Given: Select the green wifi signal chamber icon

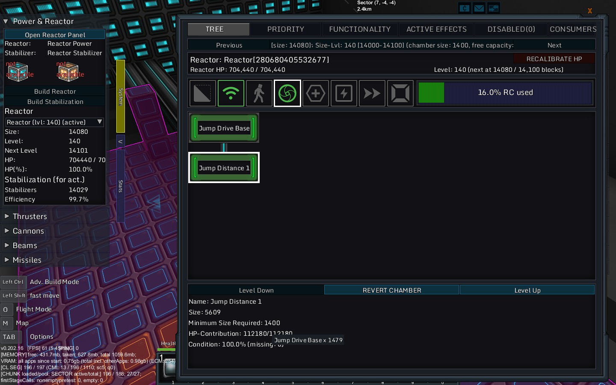Looking at the screenshot, I should tap(231, 93).
